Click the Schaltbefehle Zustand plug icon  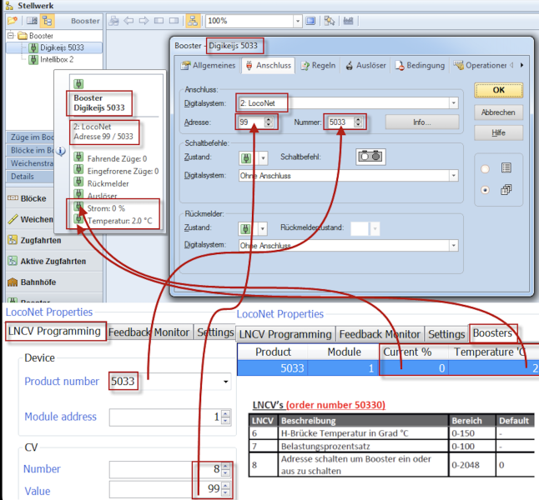[247, 157]
